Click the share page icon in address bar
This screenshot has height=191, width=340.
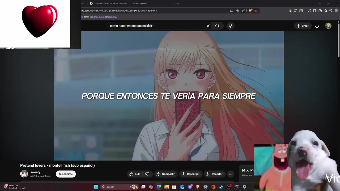pos(244,11)
